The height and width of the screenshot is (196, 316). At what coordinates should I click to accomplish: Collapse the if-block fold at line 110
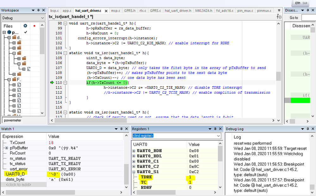(x=65, y=83)
